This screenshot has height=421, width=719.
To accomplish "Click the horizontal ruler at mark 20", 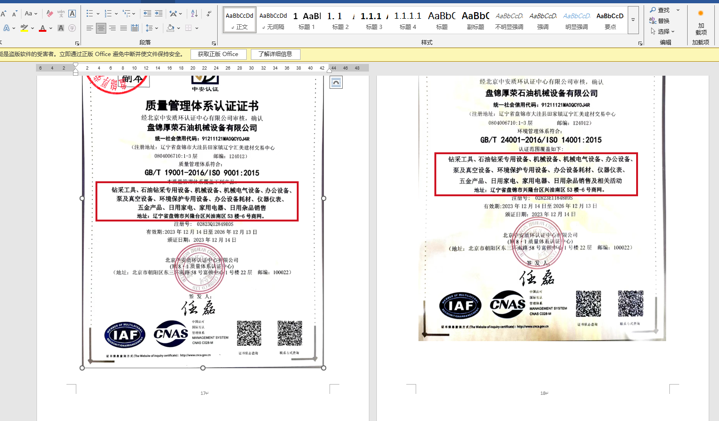I will 193,68.
